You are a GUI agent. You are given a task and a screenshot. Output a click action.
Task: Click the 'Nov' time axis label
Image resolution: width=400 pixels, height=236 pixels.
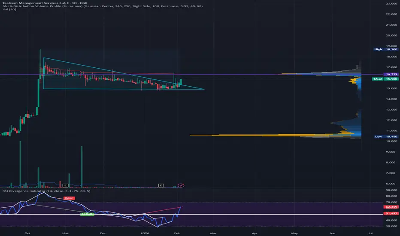[65, 233]
